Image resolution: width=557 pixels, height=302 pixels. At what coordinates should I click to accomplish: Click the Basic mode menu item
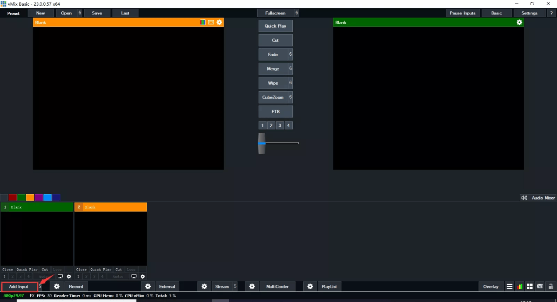tap(497, 13)
